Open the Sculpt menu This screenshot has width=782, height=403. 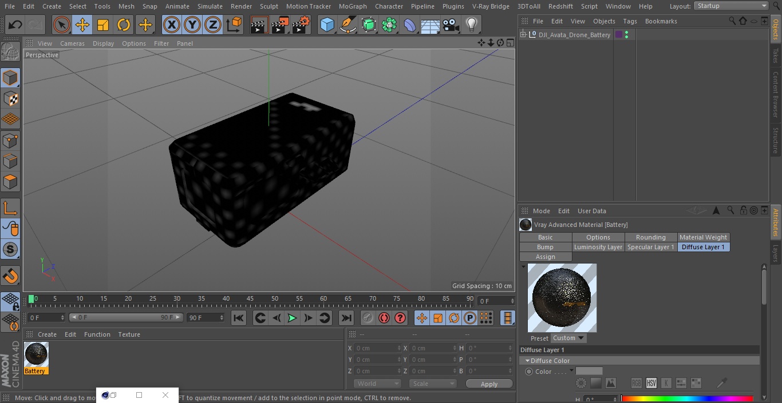coord(268,6)
